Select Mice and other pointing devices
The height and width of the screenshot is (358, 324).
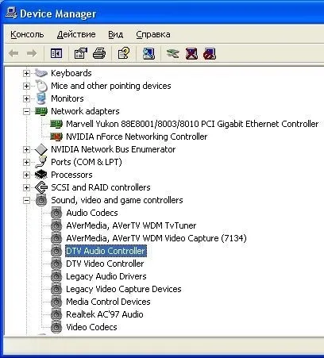[x=111, y=86]
